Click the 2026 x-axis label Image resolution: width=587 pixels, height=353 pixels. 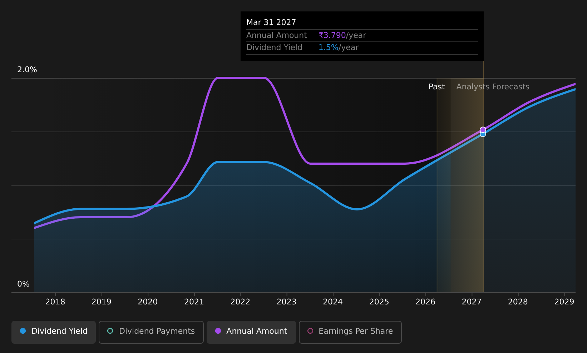click(425, 302)
